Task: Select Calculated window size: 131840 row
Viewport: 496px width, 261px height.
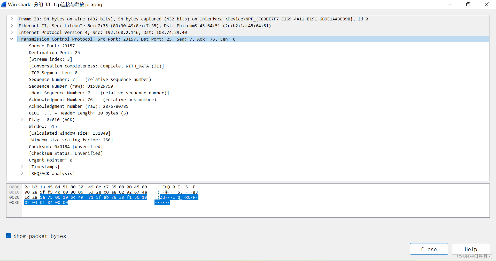Action: click(x=69, y=133)
